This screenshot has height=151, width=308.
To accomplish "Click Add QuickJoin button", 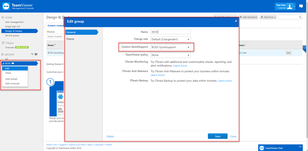I will point(248,17).
